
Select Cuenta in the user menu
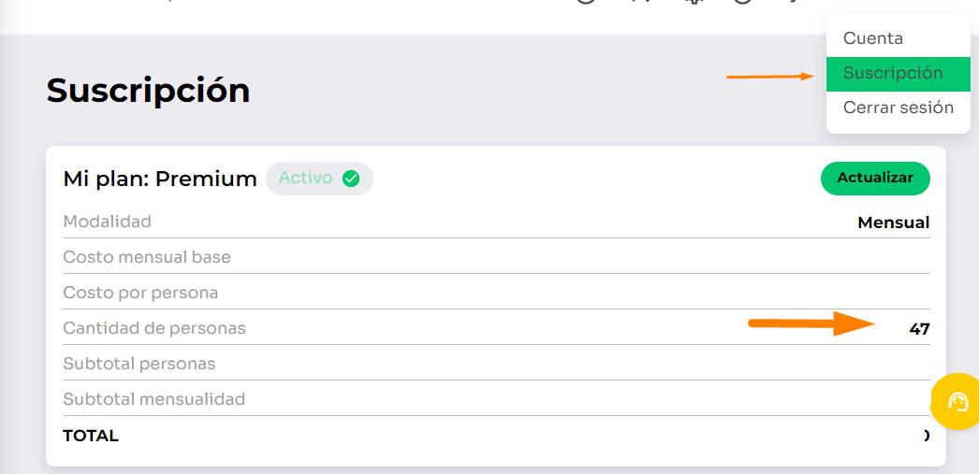click(x=872, y=38)
